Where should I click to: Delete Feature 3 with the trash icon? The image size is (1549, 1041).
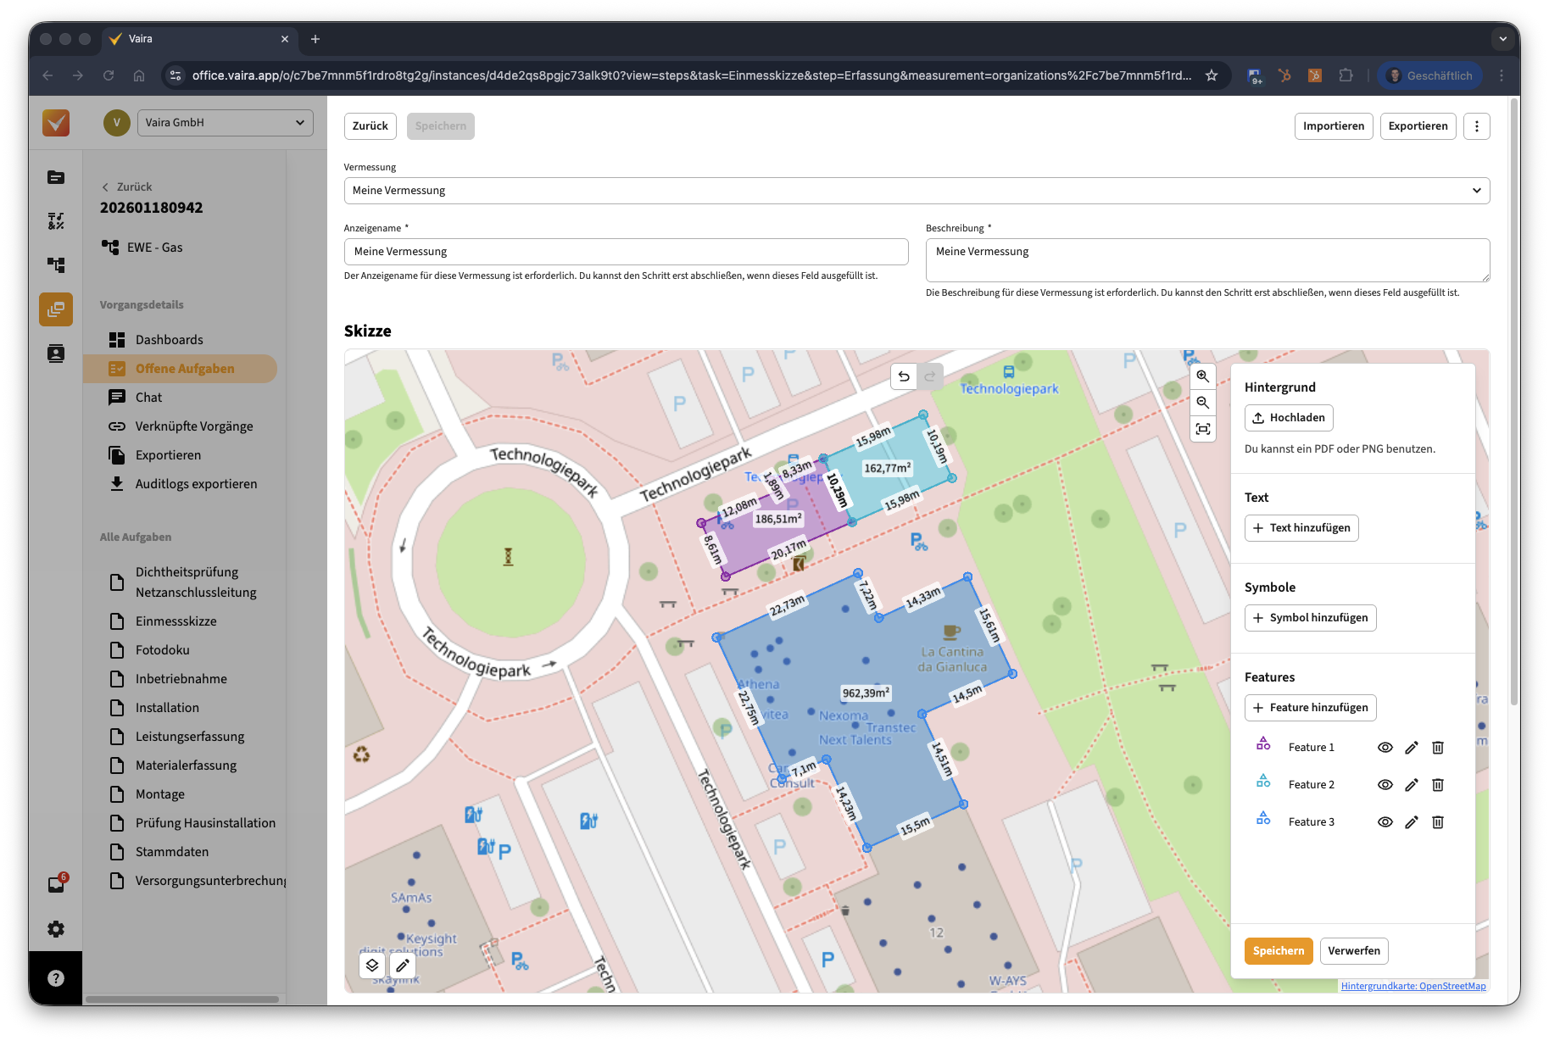click(1437, 822)
